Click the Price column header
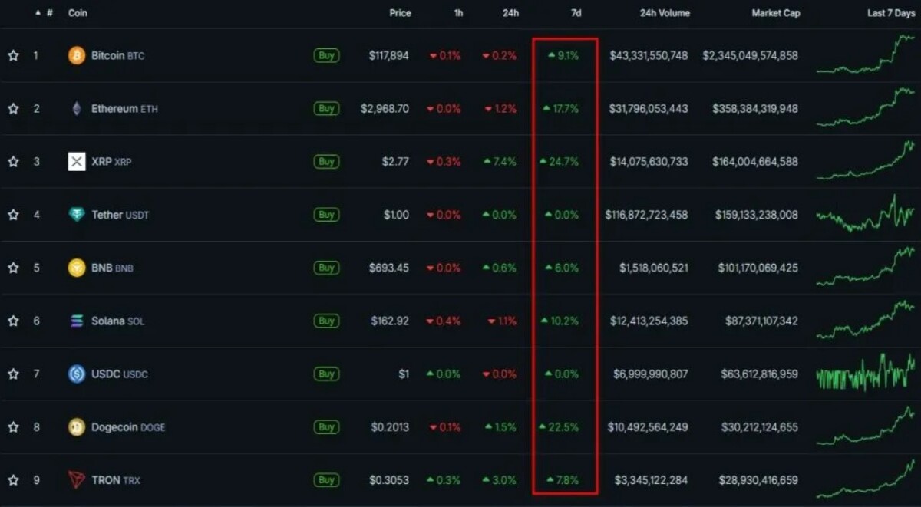Viewport: 921px width, 507px height. [400, 13]
